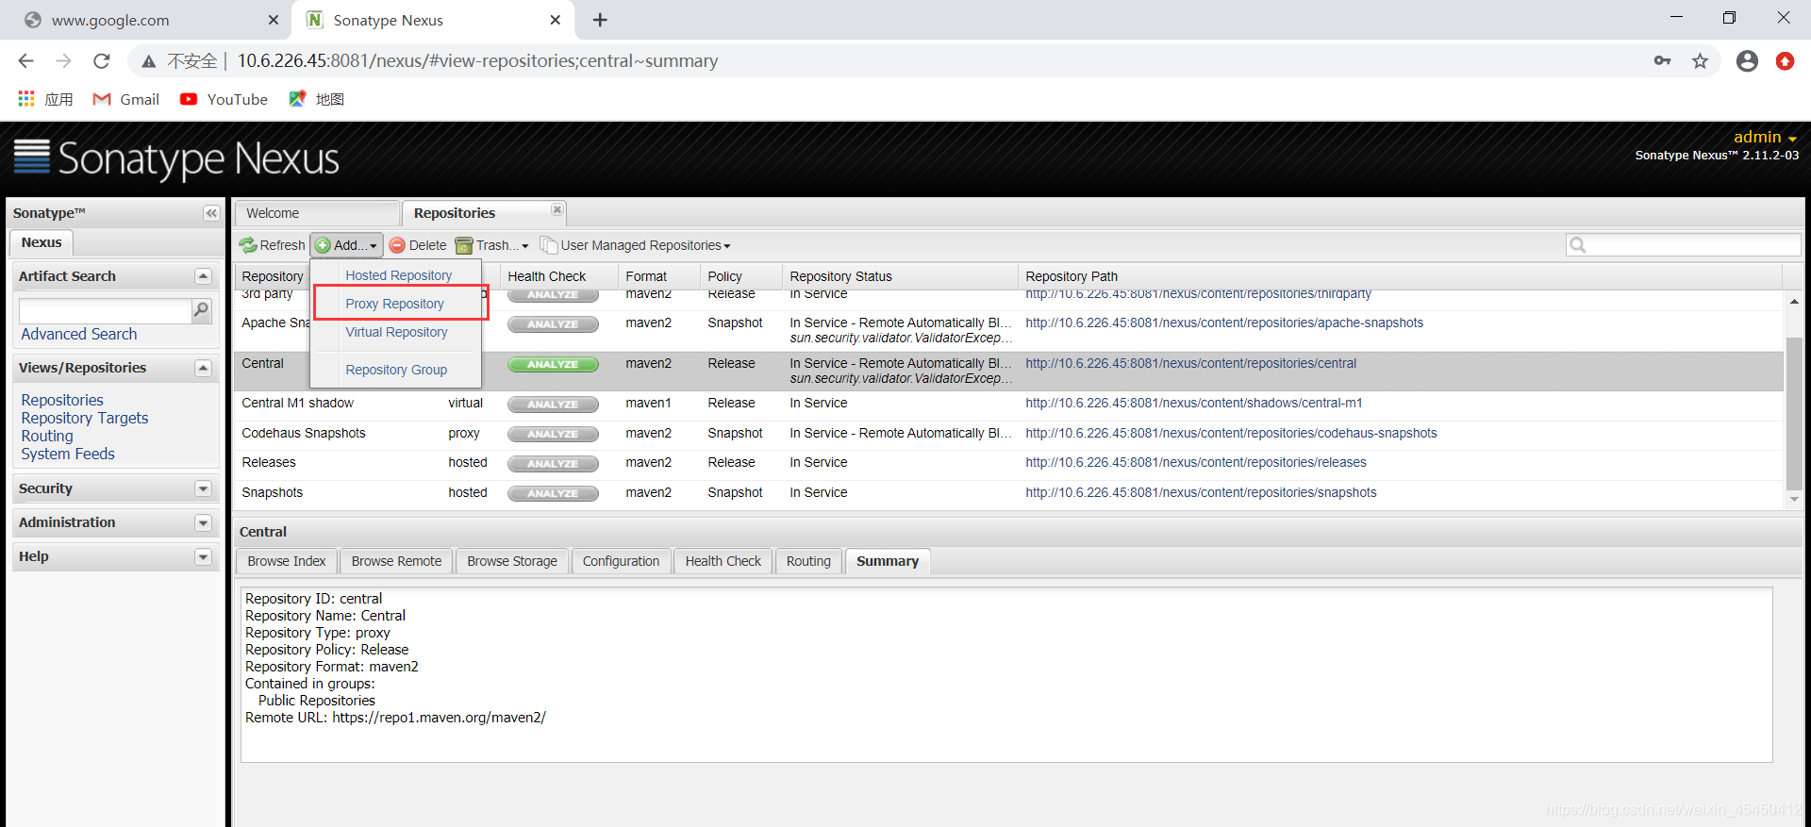Click the Delete repository button
The height and width of the screenshot is (827, 1811).
coord(418,245)
